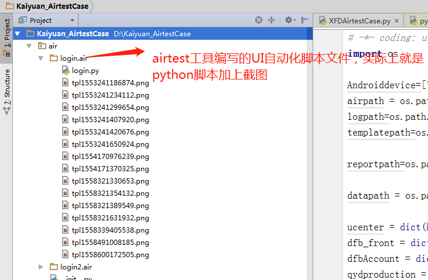Open the Project panel gear settings
Screen dimensions: 428x280
(290, 20)
